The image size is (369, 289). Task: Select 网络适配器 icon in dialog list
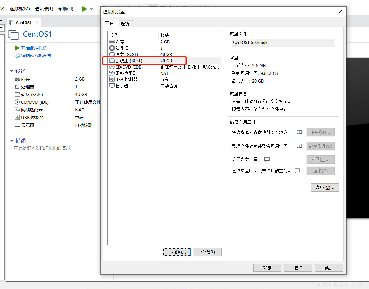(112, 73)
